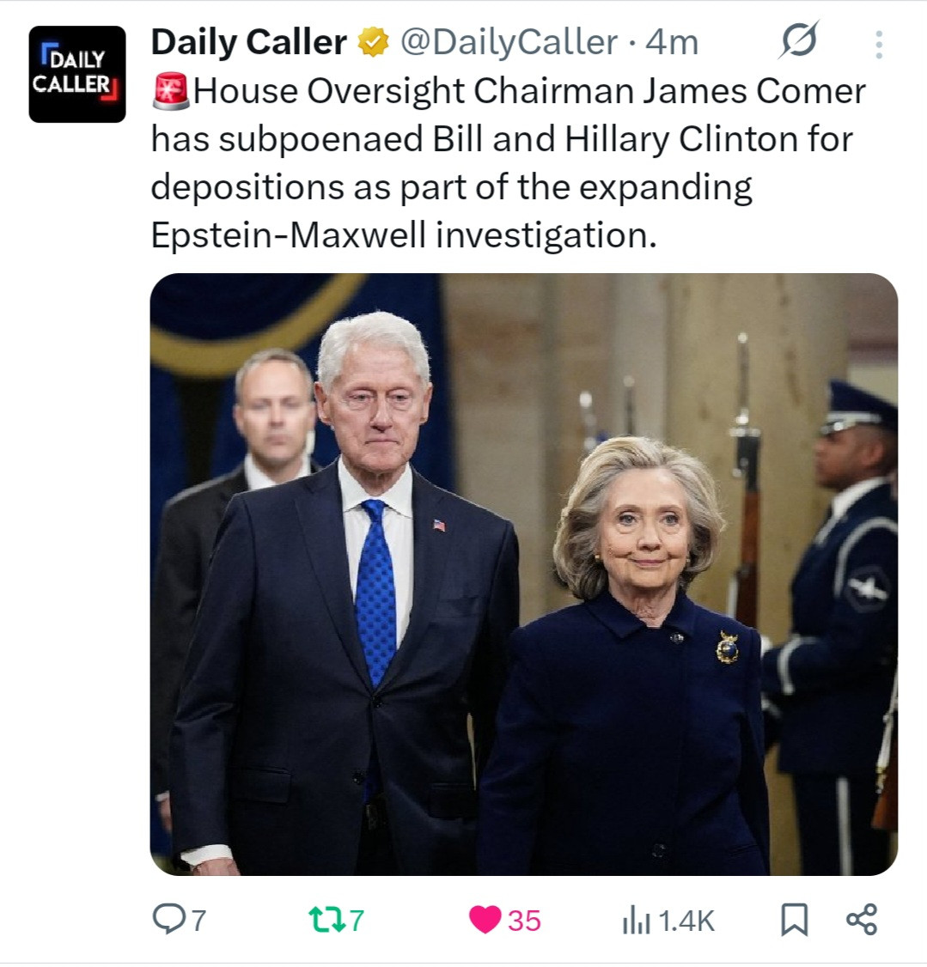Viewport: 927px width, 967px height.
Task: Open the @DailyCaller handle link
Action: pyautogui.click(x=509, y=43)
